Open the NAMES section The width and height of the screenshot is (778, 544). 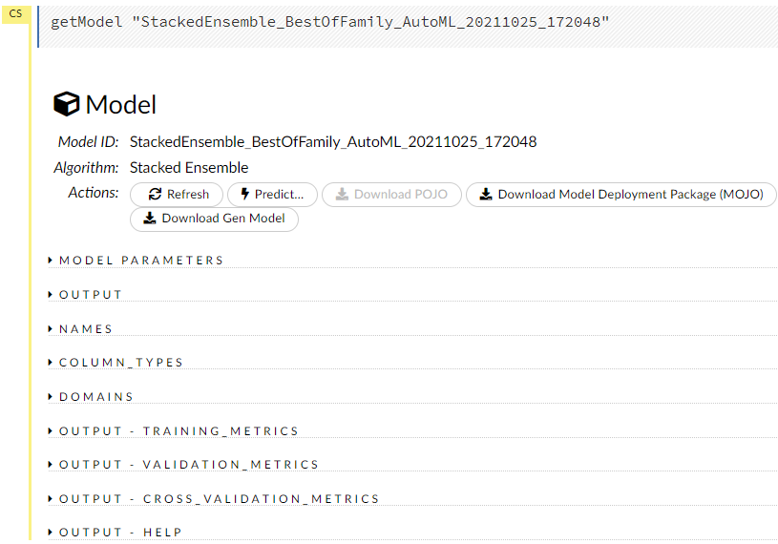tap(86, 329)
